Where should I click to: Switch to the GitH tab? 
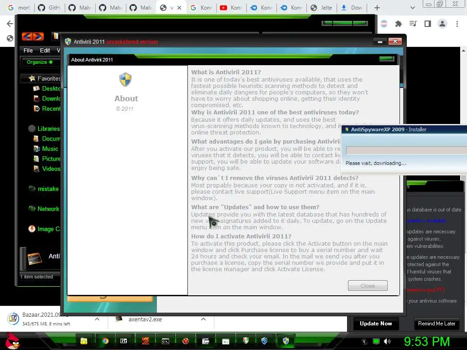49,8
